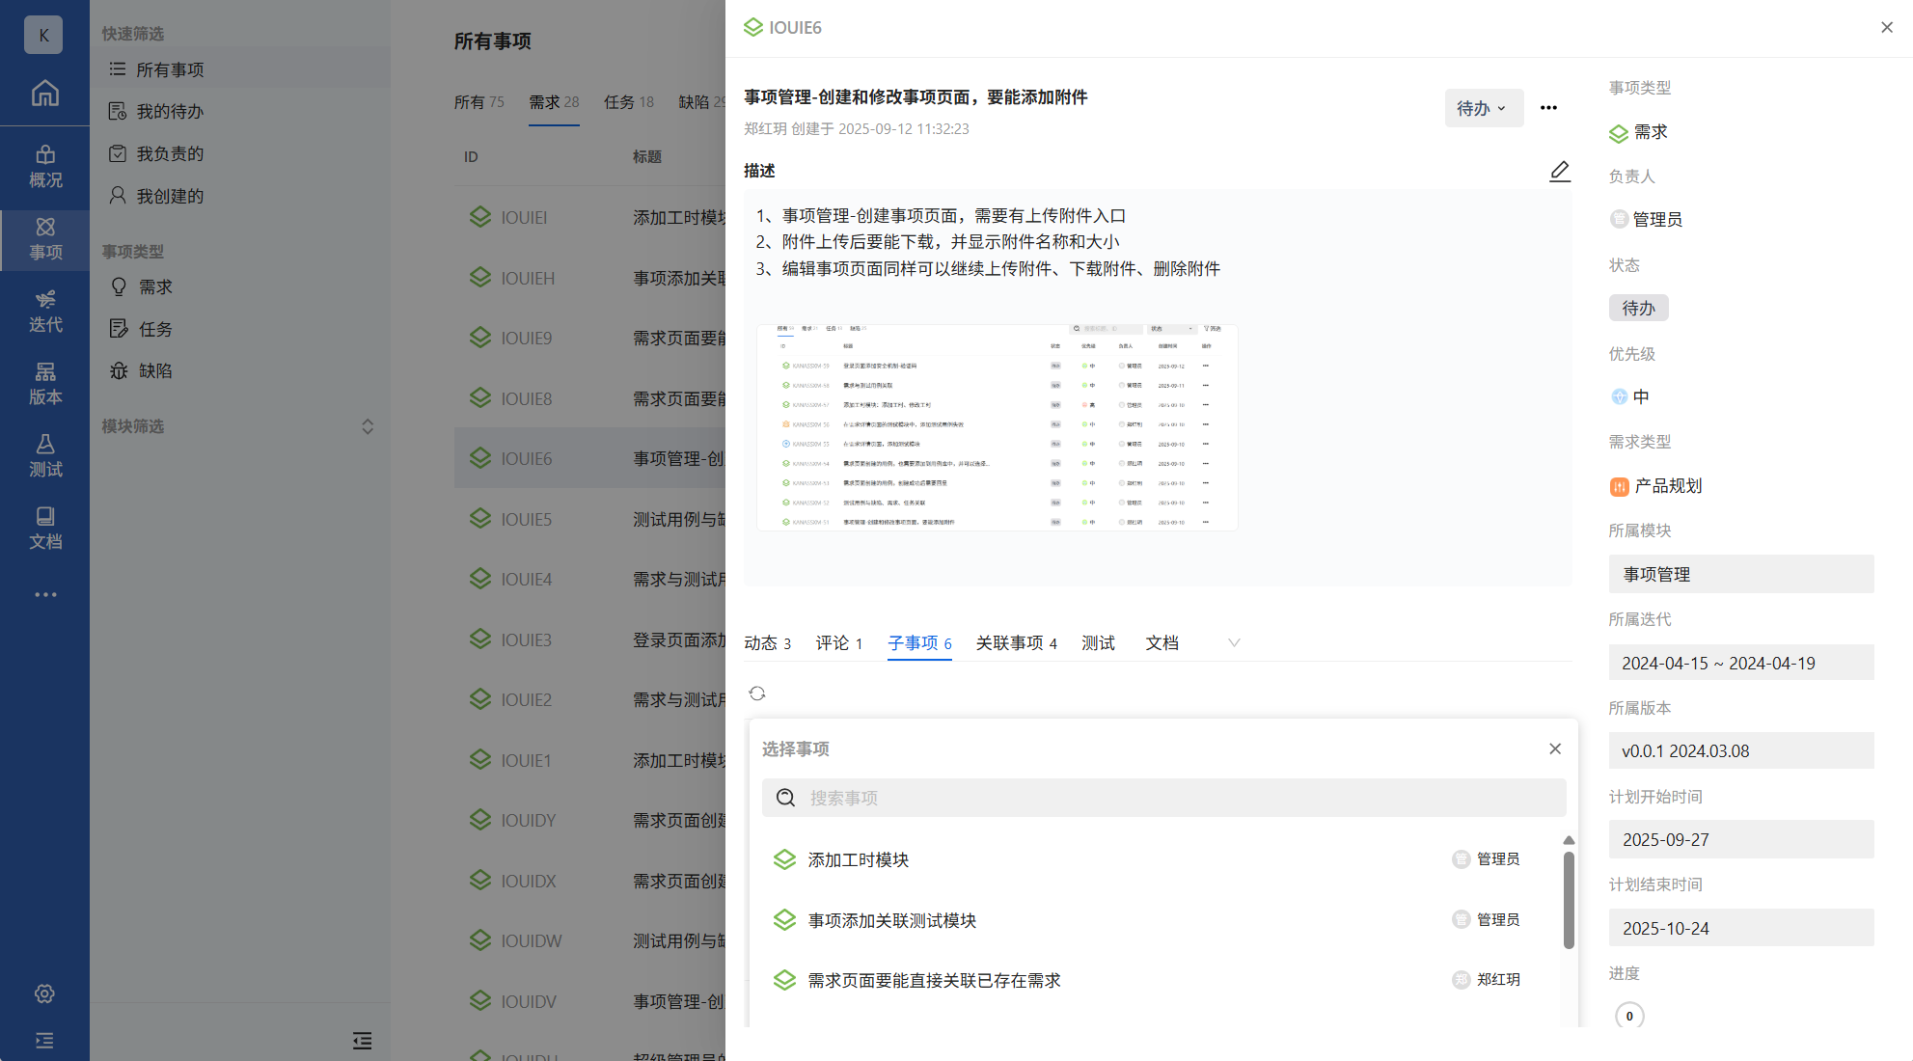Expand the 模块筛选 section

point(367,426)
